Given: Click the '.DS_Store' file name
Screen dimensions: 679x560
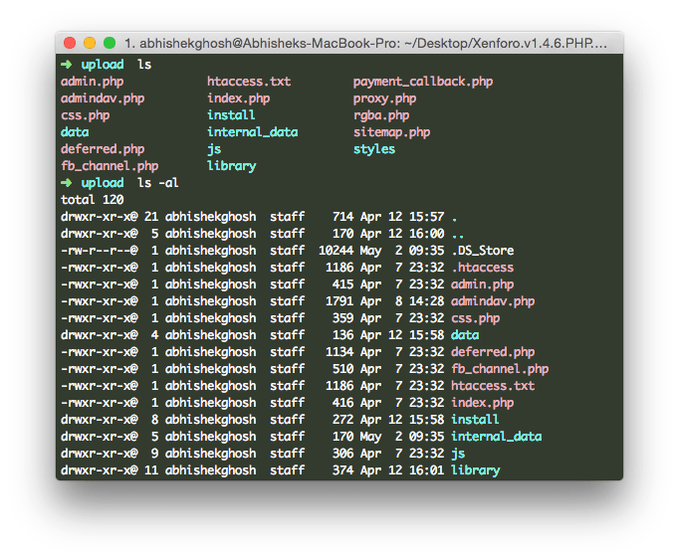Looking at the screenshot, I should pyautogui.click(x=483, y=251).
